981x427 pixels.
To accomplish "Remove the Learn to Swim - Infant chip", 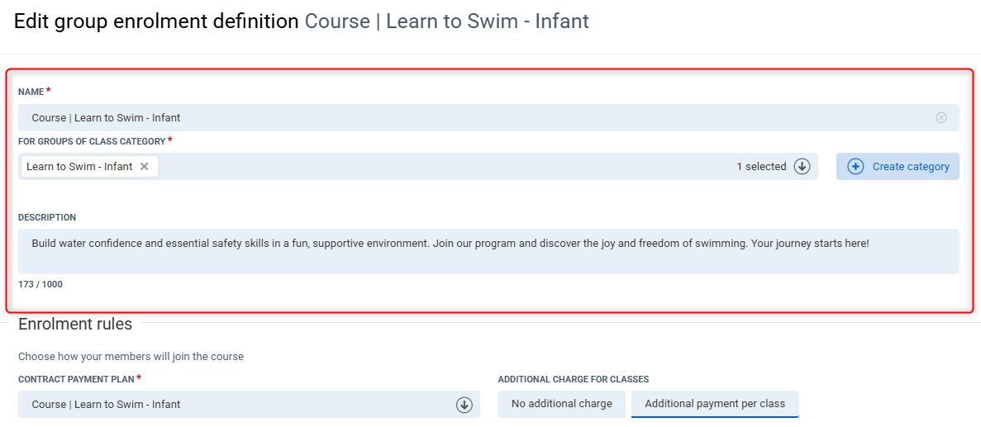I will point(144,166).
